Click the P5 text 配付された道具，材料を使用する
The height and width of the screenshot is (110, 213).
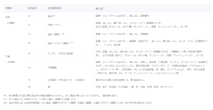point(120,80)
